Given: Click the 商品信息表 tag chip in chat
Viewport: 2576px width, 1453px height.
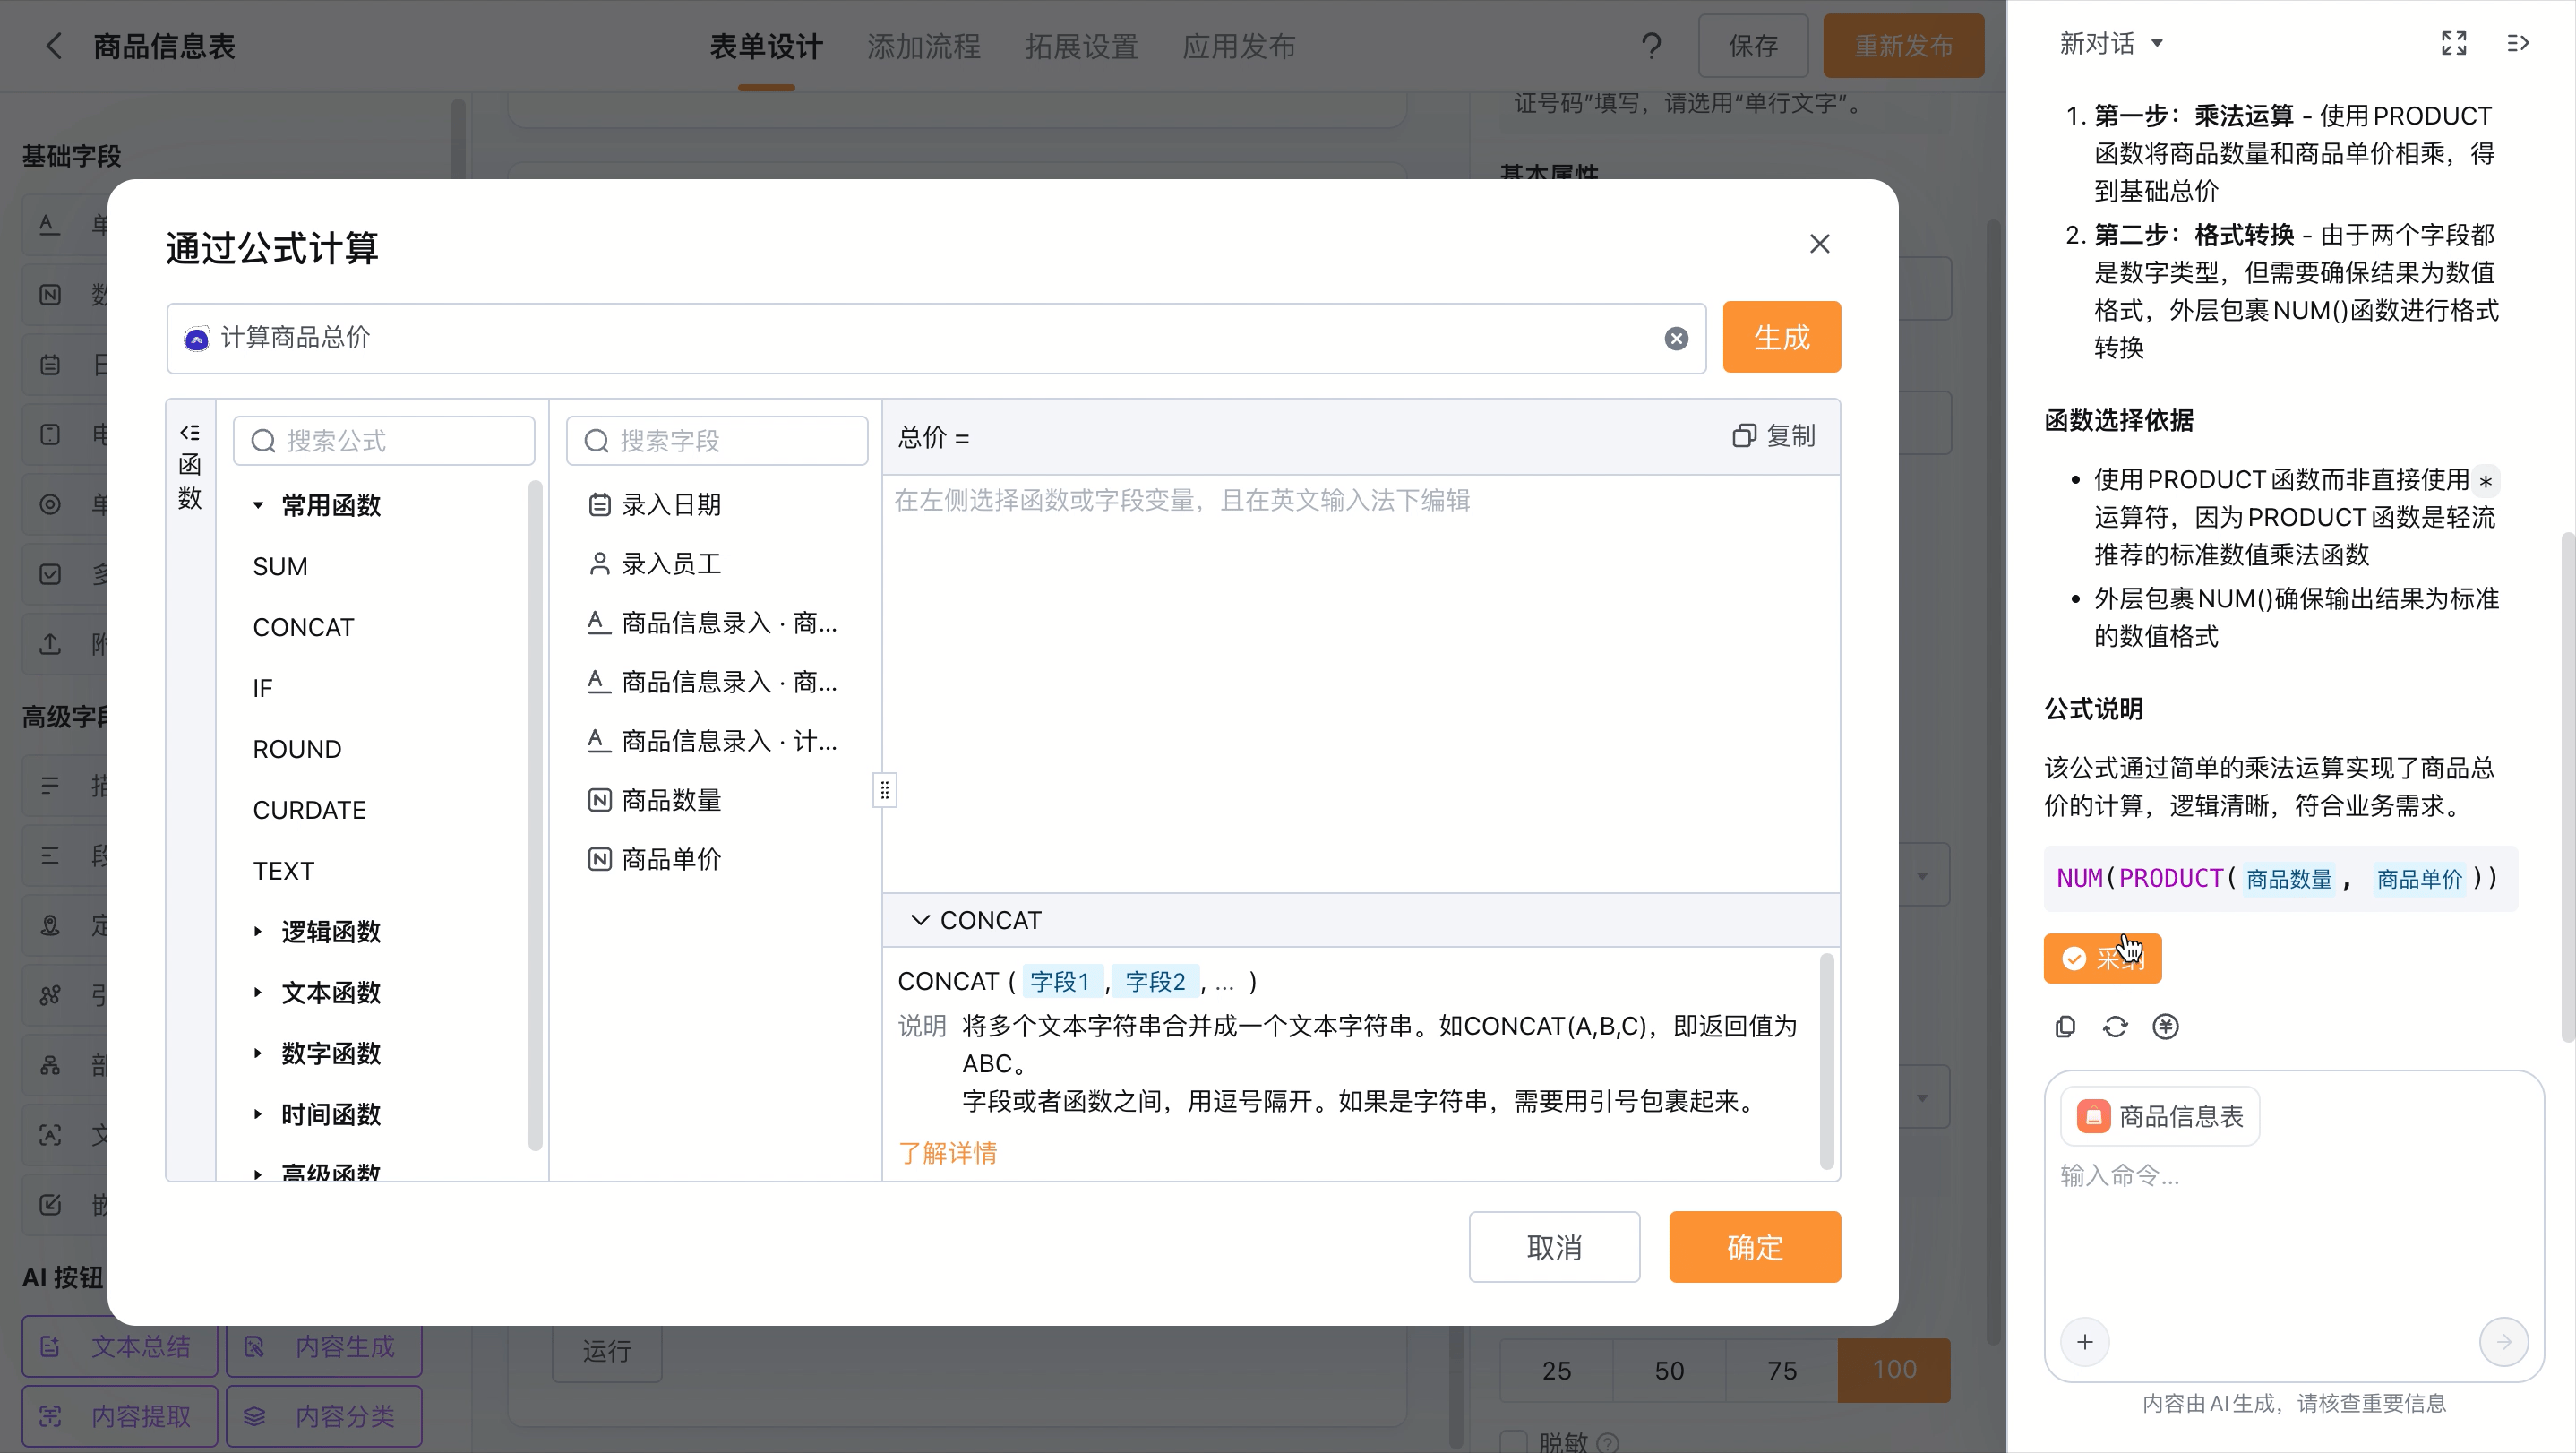Looking at the screenshot, I should (2160, 1116).
